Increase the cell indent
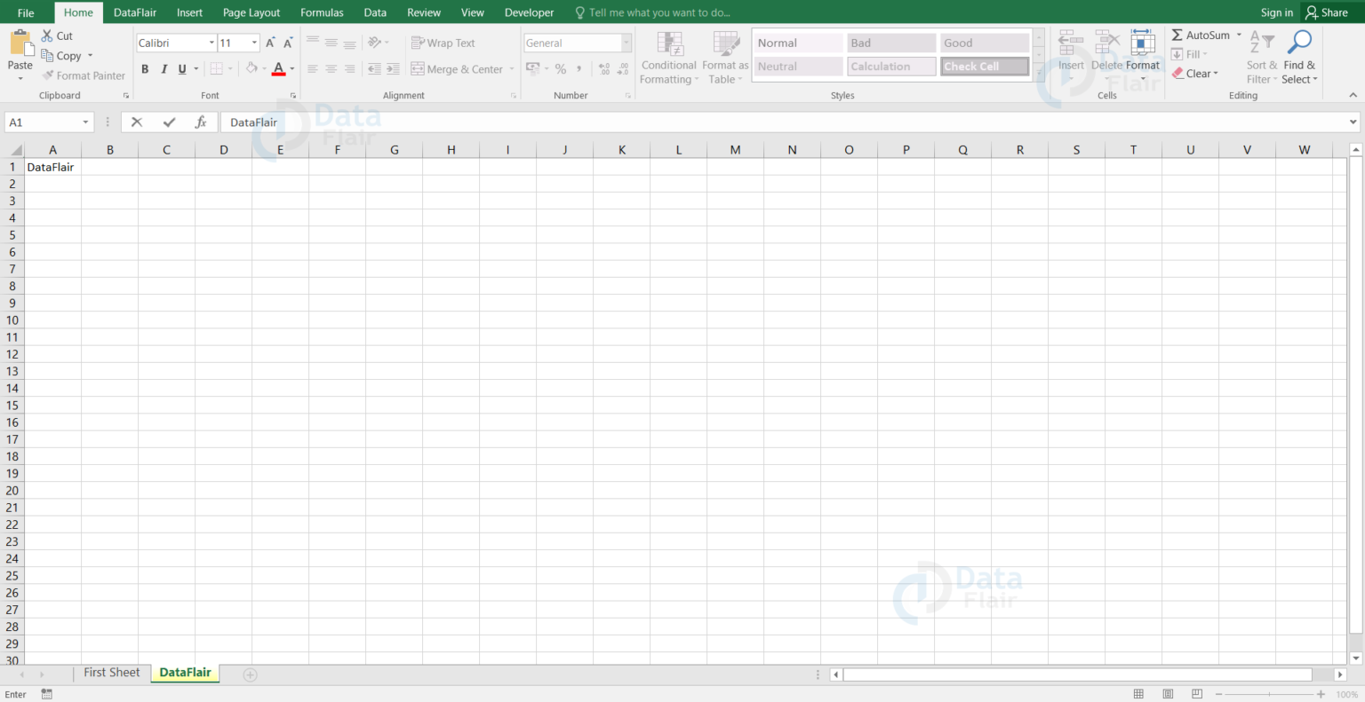 point(393,68)
